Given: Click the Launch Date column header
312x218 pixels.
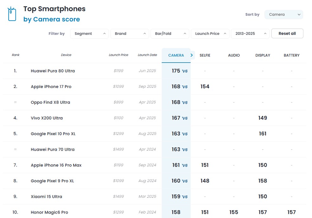Looking at the screenshot, I should pos(147,55).
